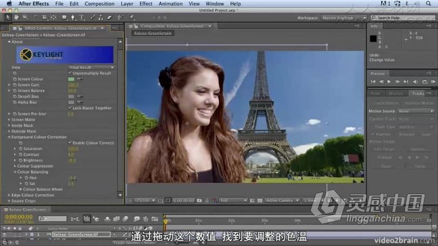This screenshot has height=246, width=438.
Task: Select the Brush tool
Action: tap(92, 17)
